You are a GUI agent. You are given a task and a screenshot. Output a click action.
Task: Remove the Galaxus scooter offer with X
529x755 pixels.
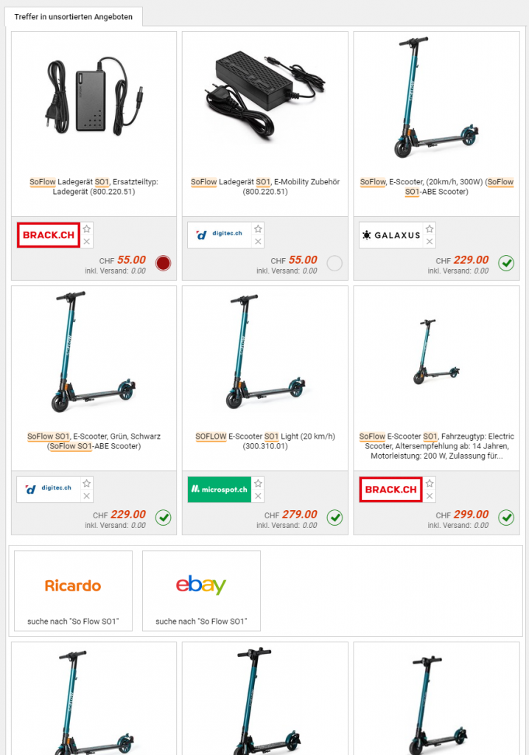pyautogui.click(x=430, y=242)
